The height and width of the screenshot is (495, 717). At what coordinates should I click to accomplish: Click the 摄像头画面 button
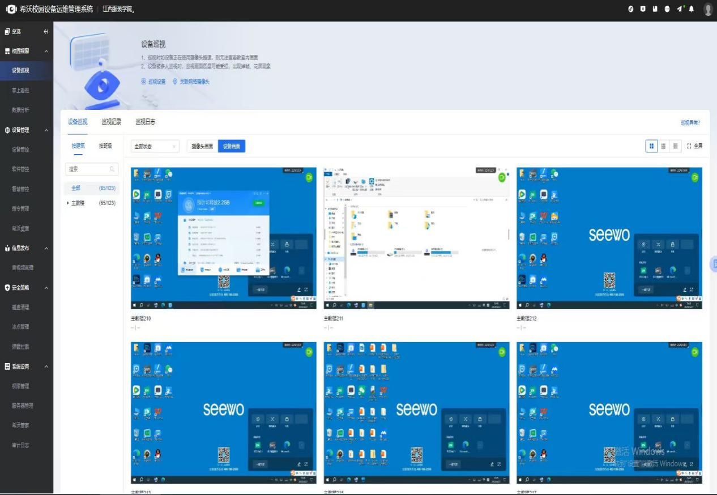coord(202,146)
